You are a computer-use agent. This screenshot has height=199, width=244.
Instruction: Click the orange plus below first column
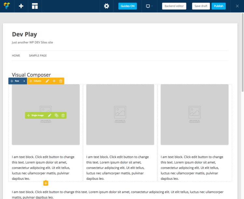click(46, 183)
